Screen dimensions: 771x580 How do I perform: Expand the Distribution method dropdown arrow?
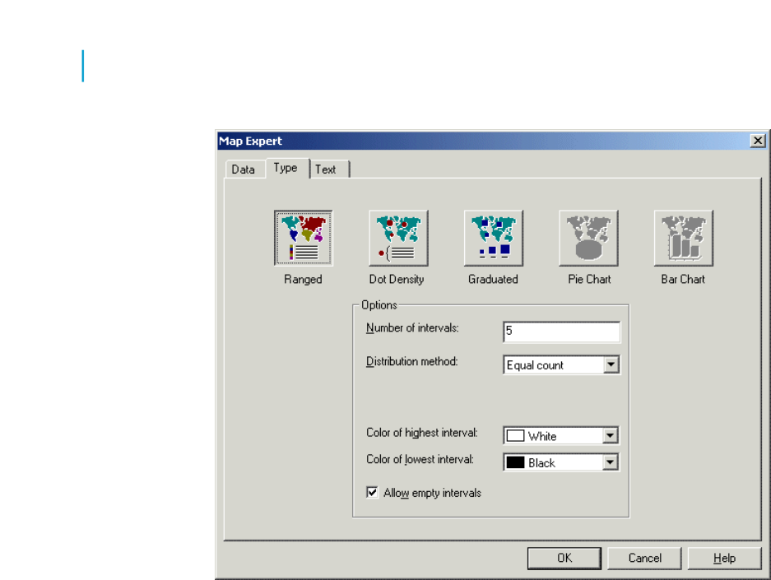pyautogui.click(x=611, y=364)
